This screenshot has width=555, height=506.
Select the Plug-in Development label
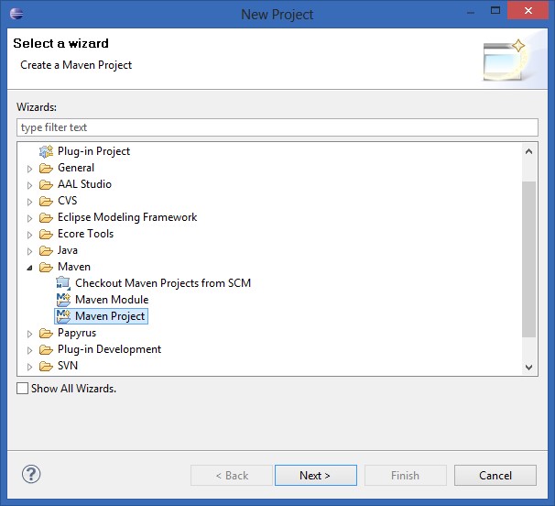click(109, 349)
